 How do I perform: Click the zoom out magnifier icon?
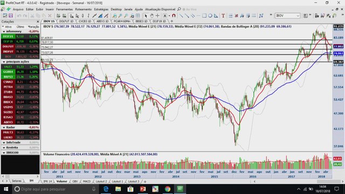pyautogui.click(x=126, y=16)
